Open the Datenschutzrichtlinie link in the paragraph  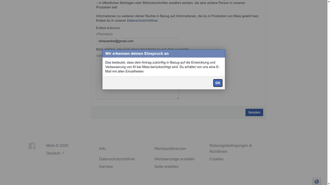[142, 21]
